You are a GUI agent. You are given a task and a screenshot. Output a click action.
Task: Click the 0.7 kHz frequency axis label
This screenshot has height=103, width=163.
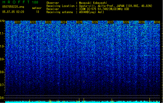(2, 85)
